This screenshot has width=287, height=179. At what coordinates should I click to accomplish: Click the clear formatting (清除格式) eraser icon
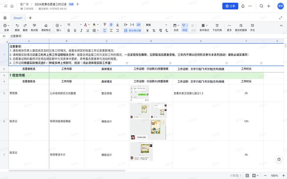click(46, 25)
